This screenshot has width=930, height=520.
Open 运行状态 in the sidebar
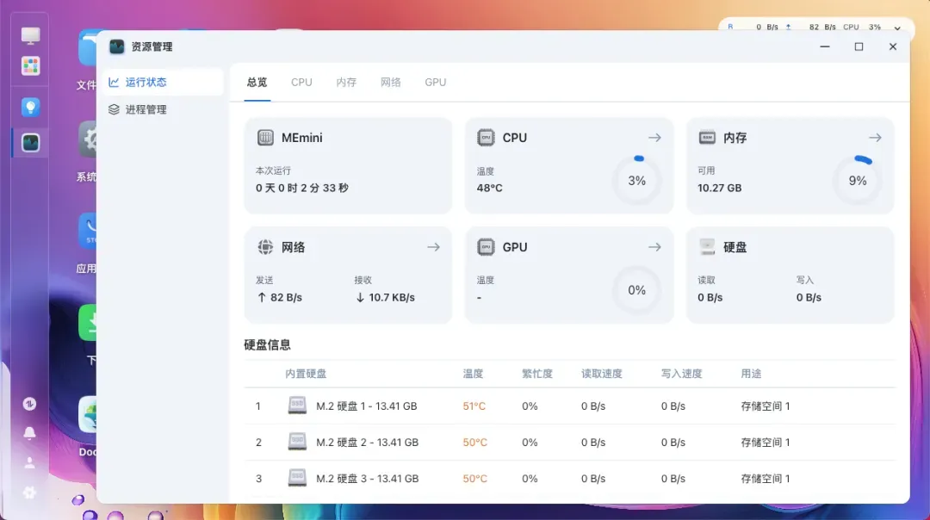coord(146,83)
